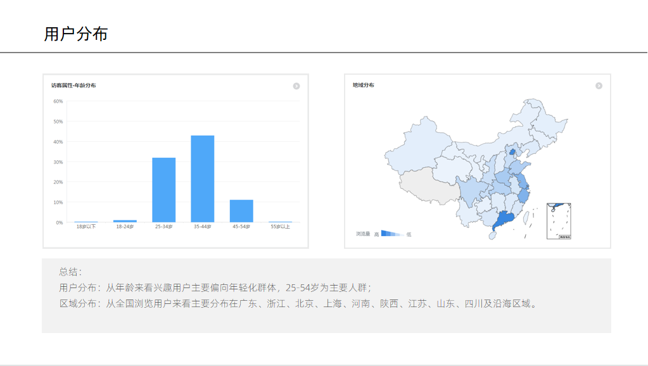Select the 25-34岁 bar in the chart
Screen dimensions: 648x366
point(163,190)
